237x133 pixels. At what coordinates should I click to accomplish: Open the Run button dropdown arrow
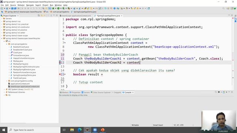click(x=61, y=8)
